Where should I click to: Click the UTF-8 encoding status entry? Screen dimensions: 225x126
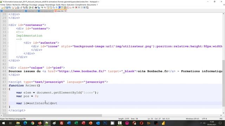click(204, 119)
